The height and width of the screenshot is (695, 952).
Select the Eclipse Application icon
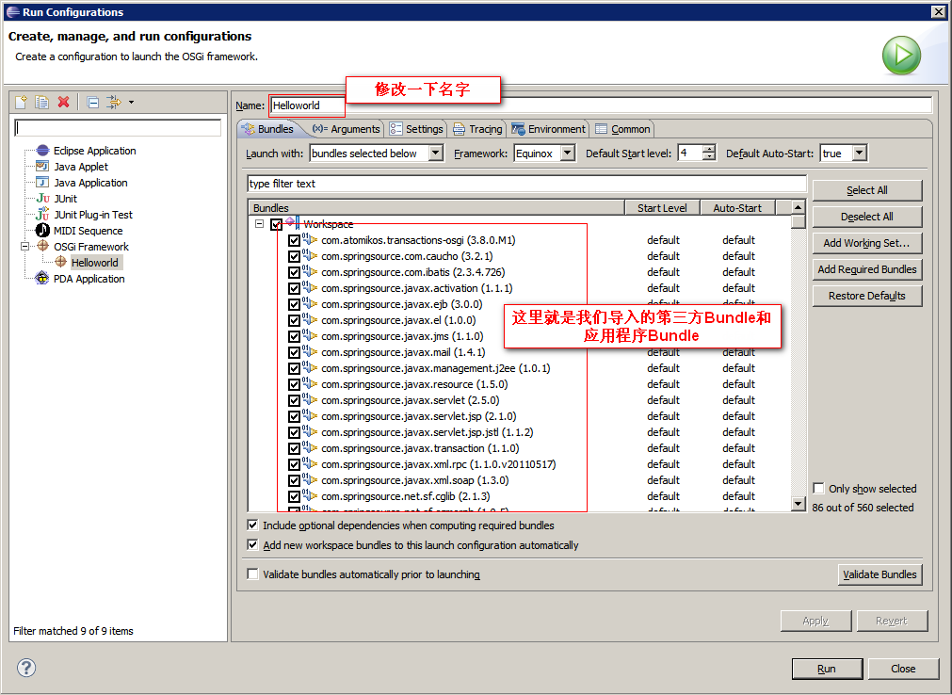click(x=42, y=150)
